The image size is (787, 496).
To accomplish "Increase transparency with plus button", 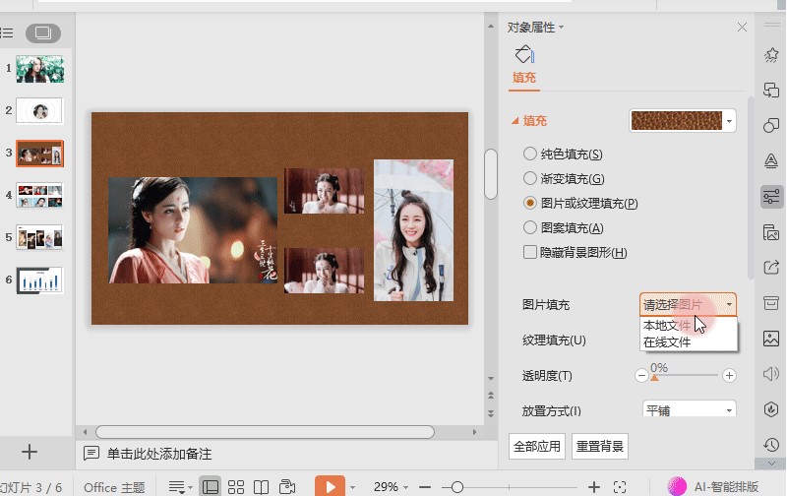I will [x=729, y=375].
